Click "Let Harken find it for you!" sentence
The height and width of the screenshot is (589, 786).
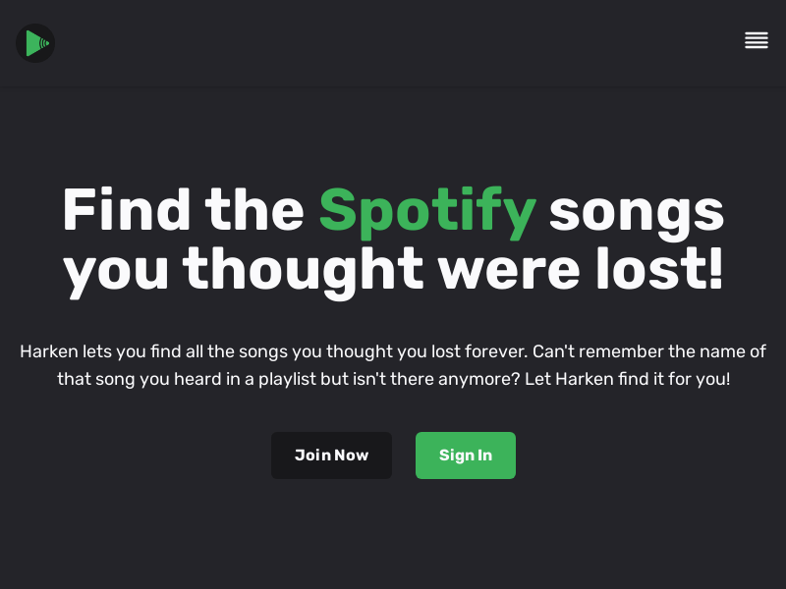click(629, 379)
